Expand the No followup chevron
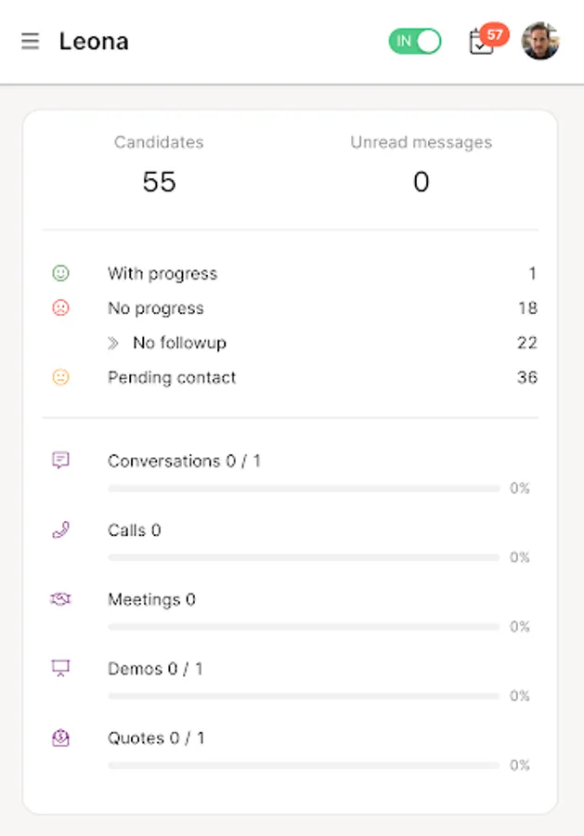 [x=113, y=343]
